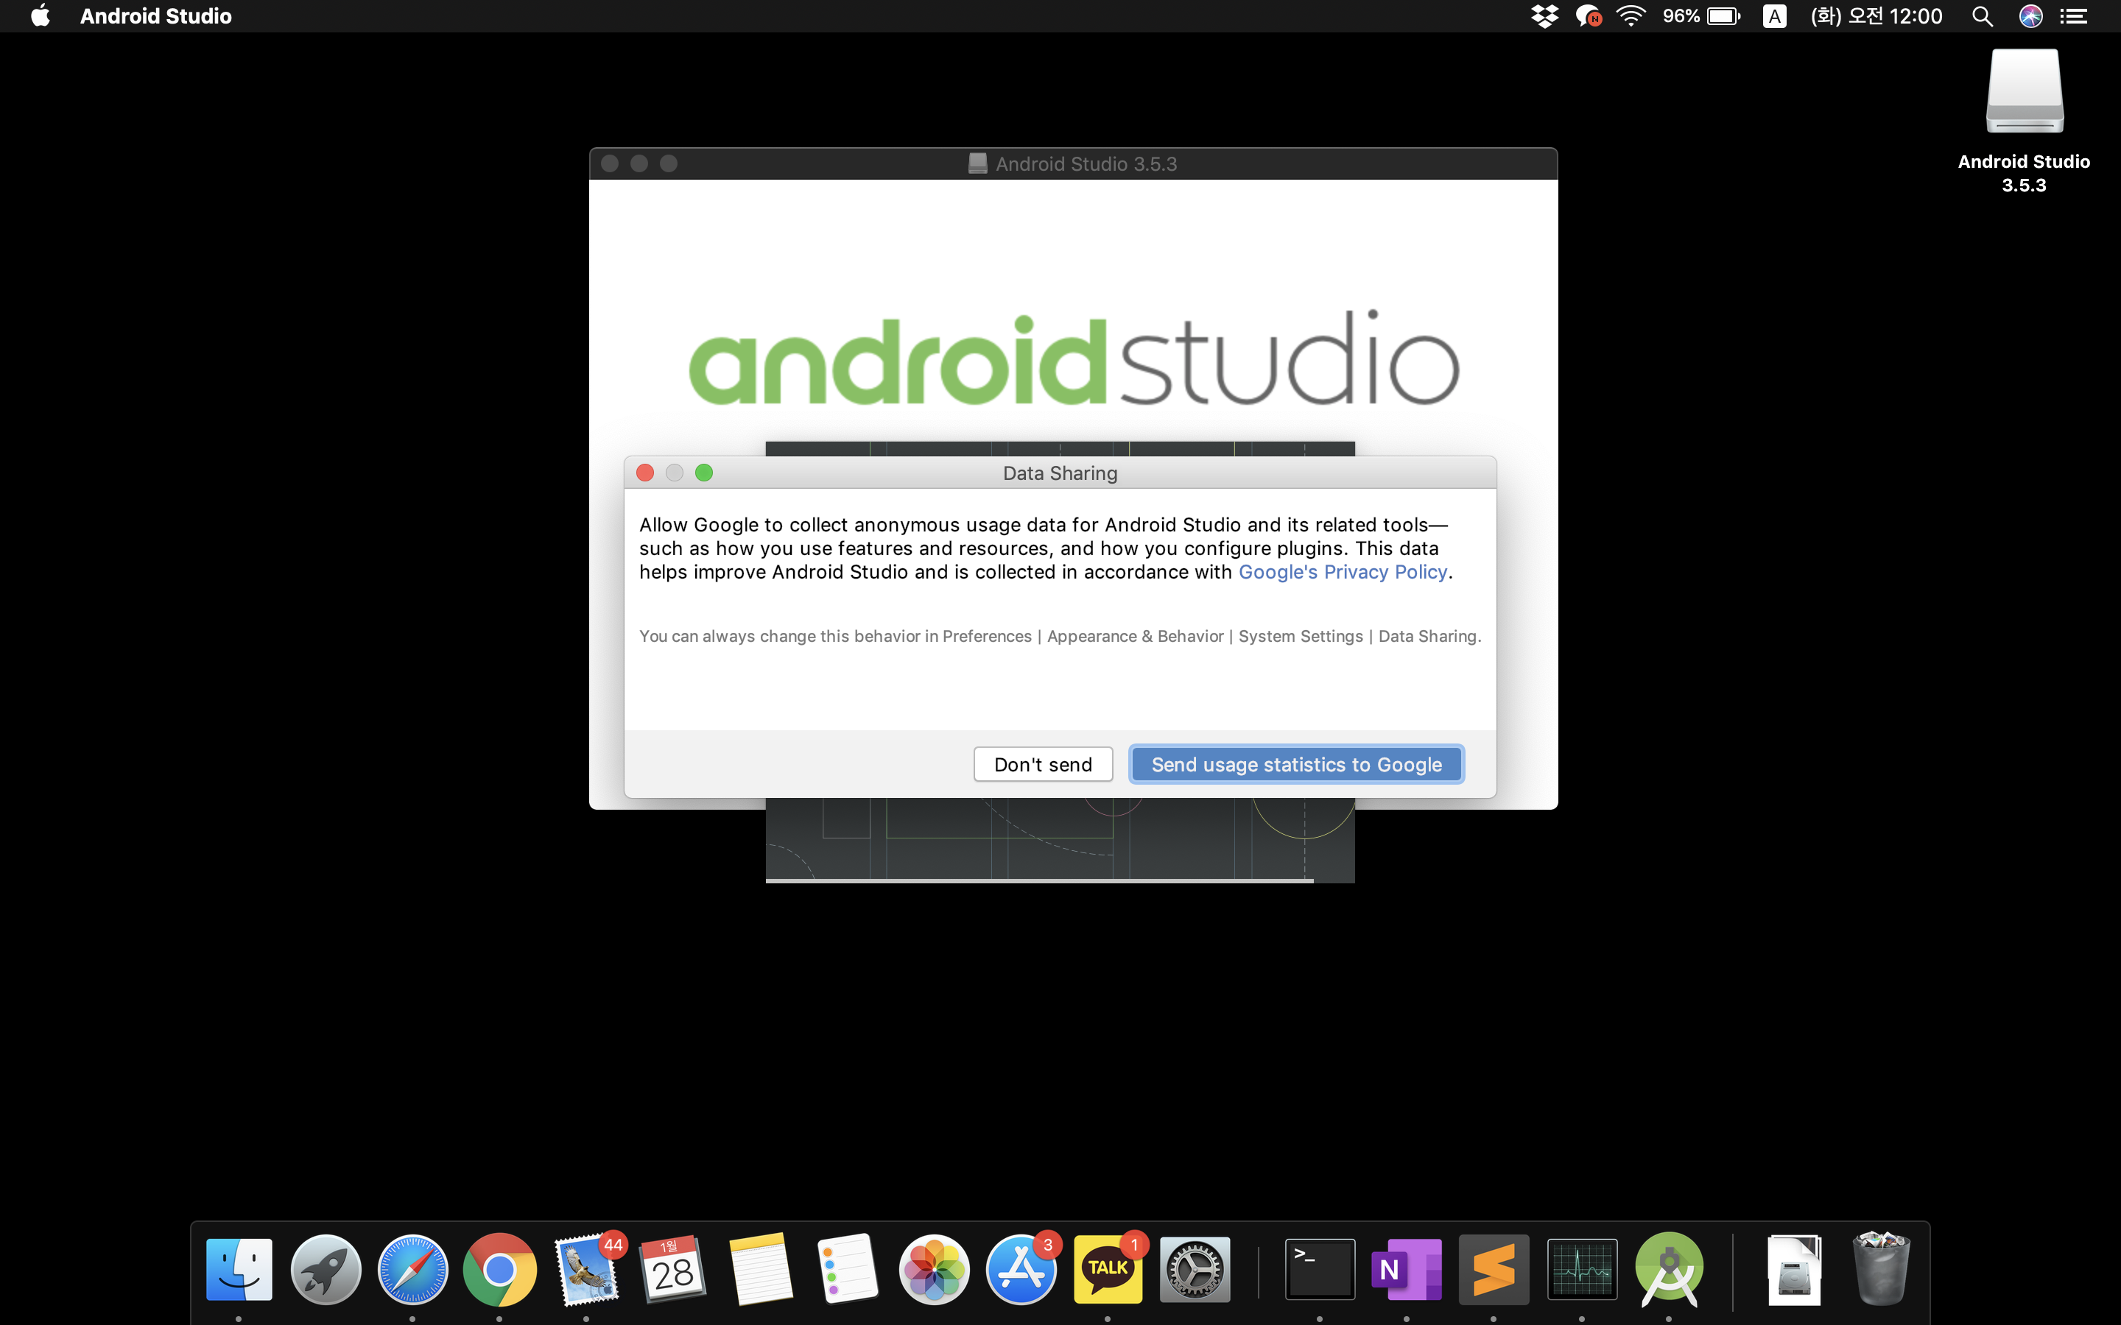Viewport: 2121px width, 1325px height.
Task: Launch Google Chrome from the Dock
Action: pos(499,1269)
